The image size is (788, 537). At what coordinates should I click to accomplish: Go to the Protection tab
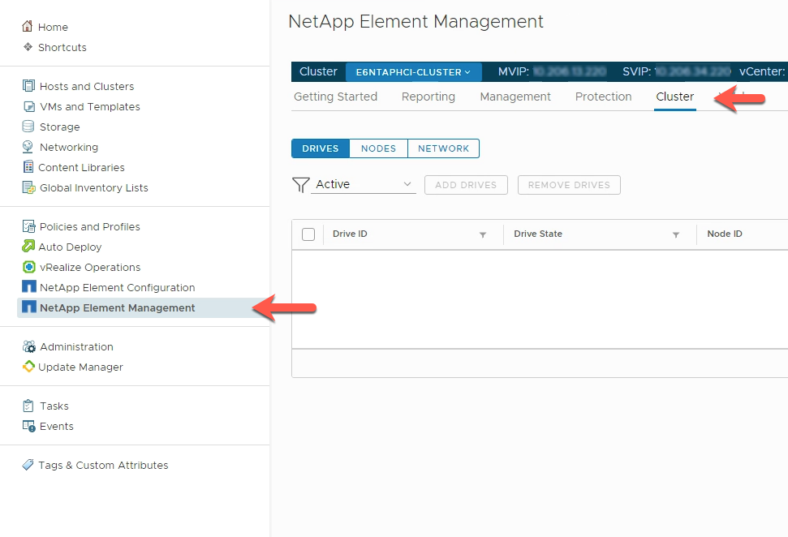603,97
